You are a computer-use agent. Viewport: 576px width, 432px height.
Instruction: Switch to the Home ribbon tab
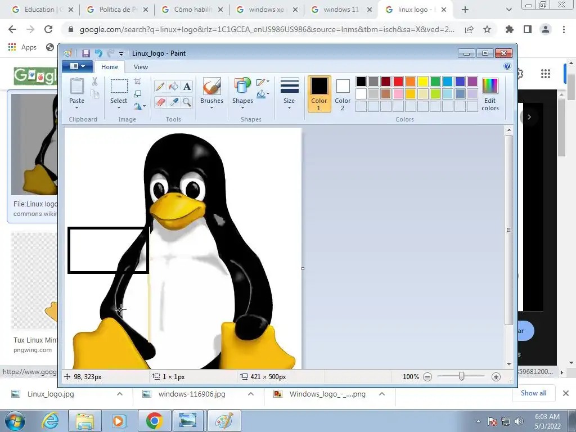[110, 67]
